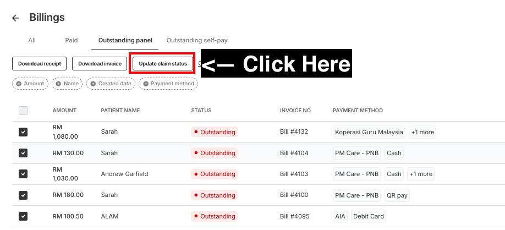Click the PAYMENT METHOD column header
Image resolution: width=505 pixels, height=230 pixels.
click(358, 111)
